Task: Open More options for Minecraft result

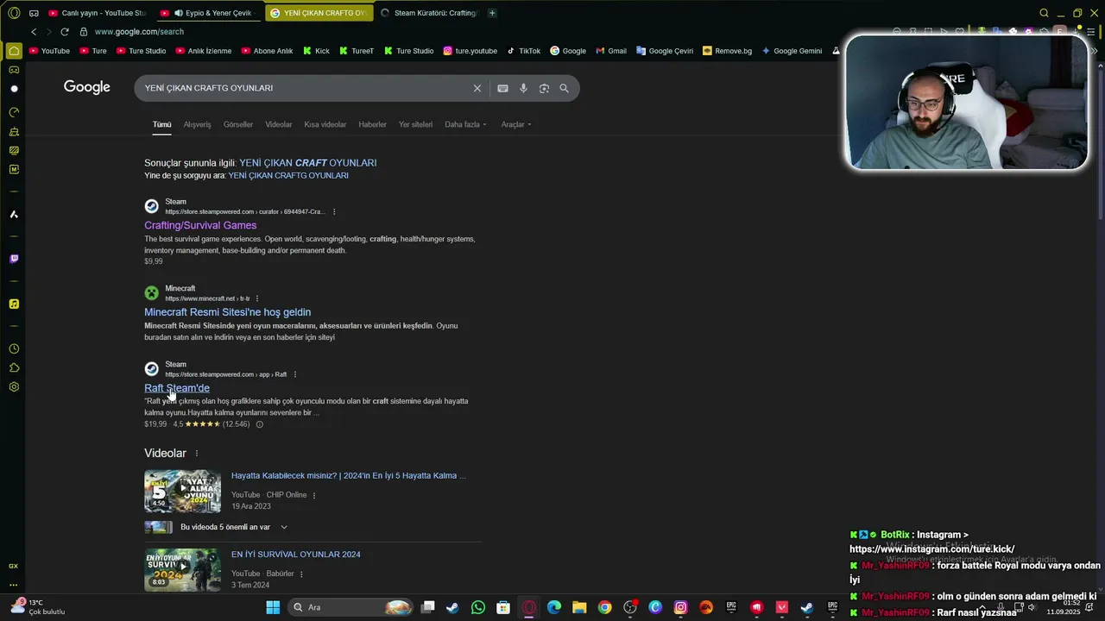Action: tap(256, 298)
